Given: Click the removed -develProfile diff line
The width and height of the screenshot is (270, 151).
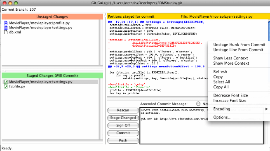Looking at the screenshot, I should (127, 84).
